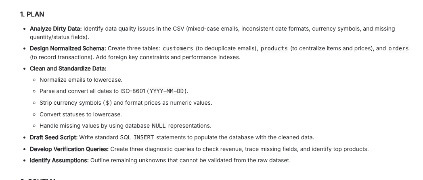Click the 'Identify Assumptions:' bold label

point(59,160)
